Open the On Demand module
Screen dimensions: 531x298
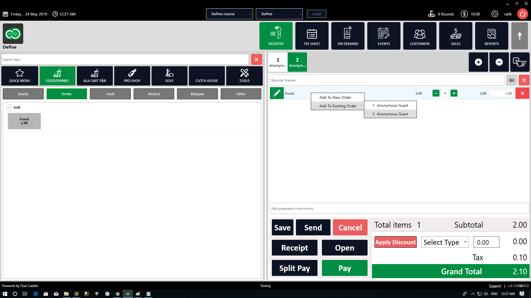348,36
